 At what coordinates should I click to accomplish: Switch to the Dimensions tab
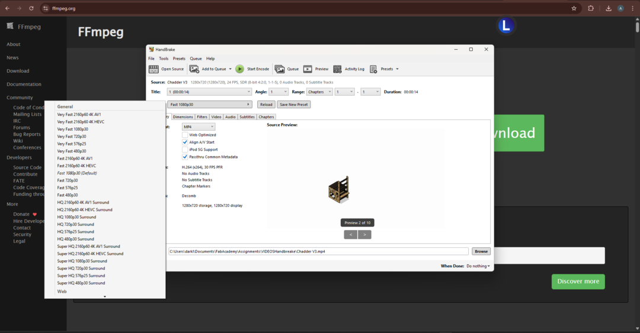coord(183,117)
